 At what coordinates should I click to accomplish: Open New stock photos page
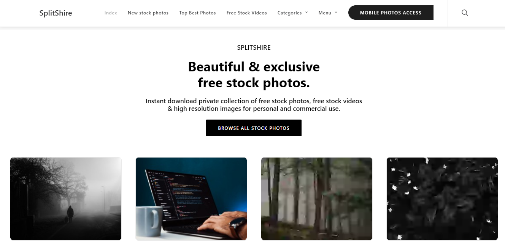click(148, 13)
